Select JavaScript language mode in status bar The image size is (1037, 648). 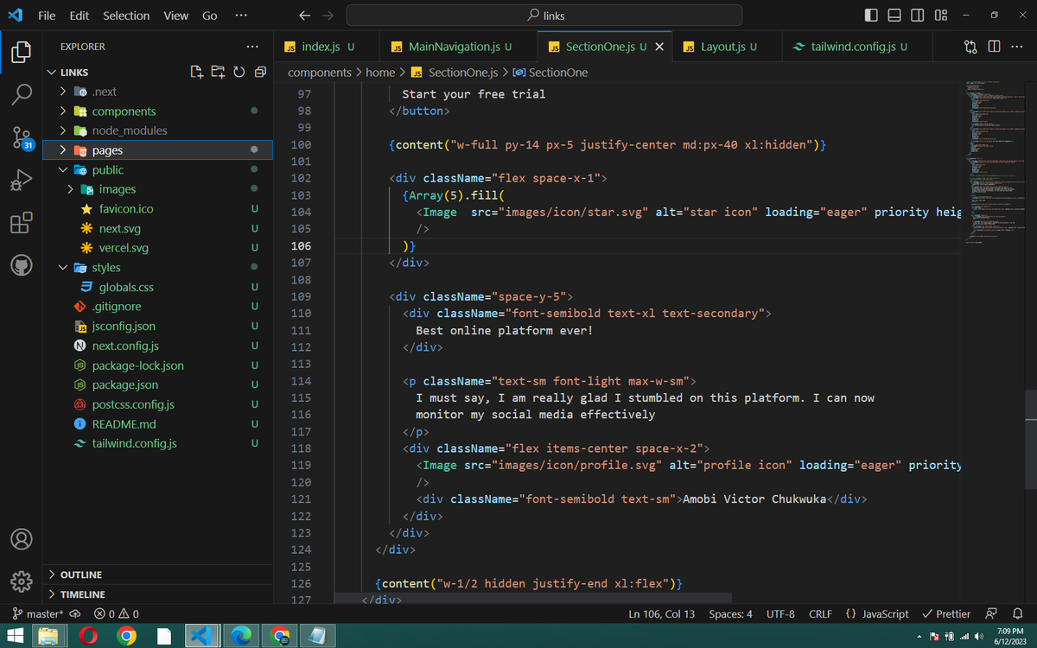[x=876, y=613]
